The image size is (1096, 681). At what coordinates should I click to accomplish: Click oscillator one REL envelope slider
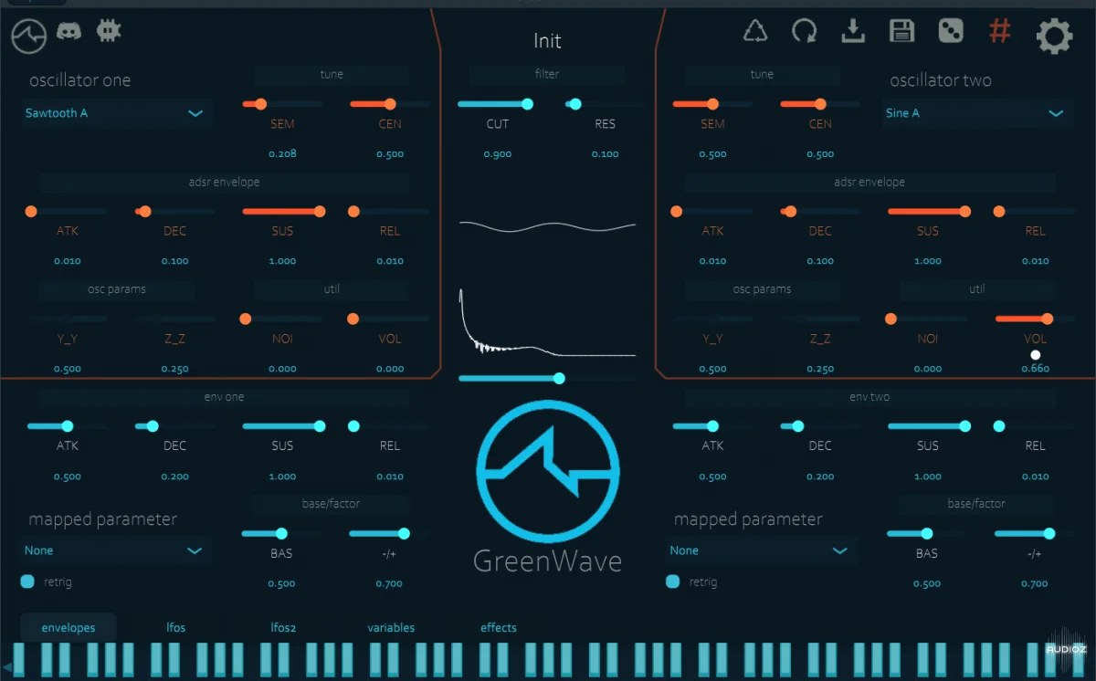point(390,211)
